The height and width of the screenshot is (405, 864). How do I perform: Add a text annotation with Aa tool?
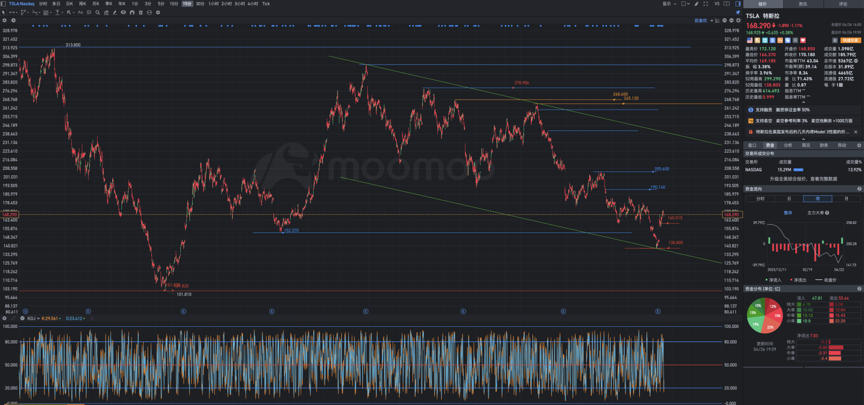coord(80,12)
